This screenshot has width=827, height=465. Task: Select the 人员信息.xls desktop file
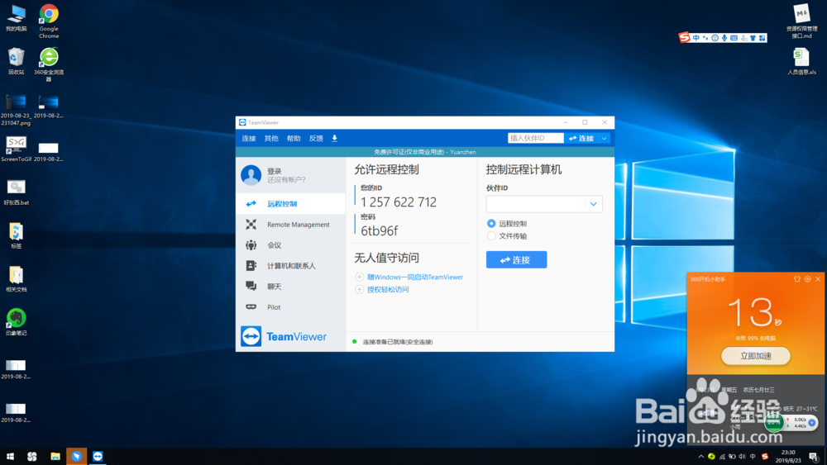[x=801, y=62]
